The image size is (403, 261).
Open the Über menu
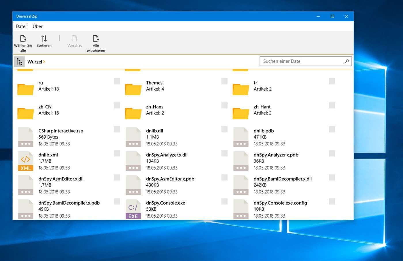point(37,26)
